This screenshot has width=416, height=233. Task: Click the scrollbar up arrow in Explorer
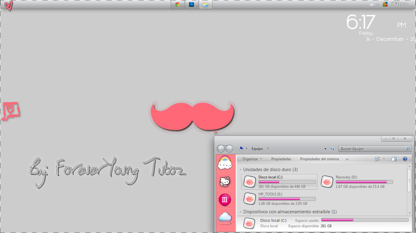410,167
